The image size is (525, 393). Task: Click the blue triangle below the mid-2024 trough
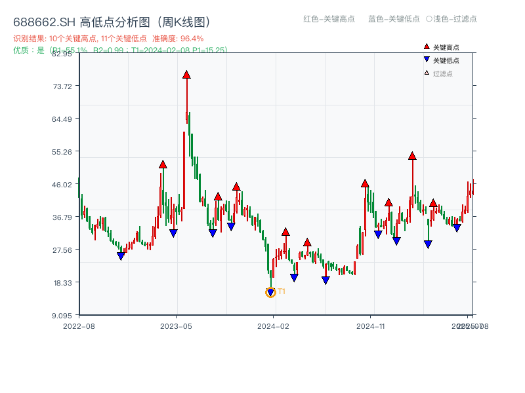pos(325,280)
